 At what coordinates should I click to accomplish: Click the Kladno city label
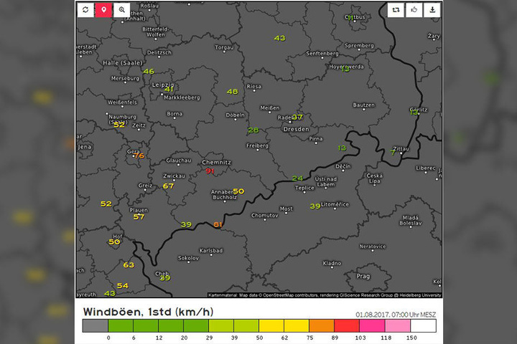point(332,263)
